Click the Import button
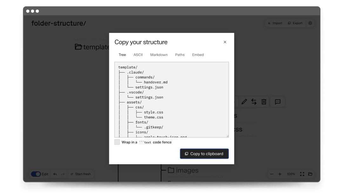 pyautogui.click(x=275, y=23)
